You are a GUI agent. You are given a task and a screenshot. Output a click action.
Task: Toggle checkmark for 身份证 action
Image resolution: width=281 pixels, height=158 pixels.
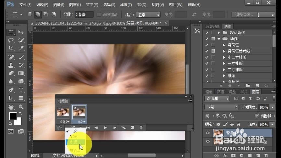click(207, 45)
